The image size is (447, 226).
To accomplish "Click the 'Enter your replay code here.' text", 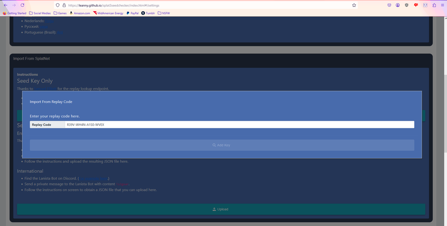I will click(55, 116).
